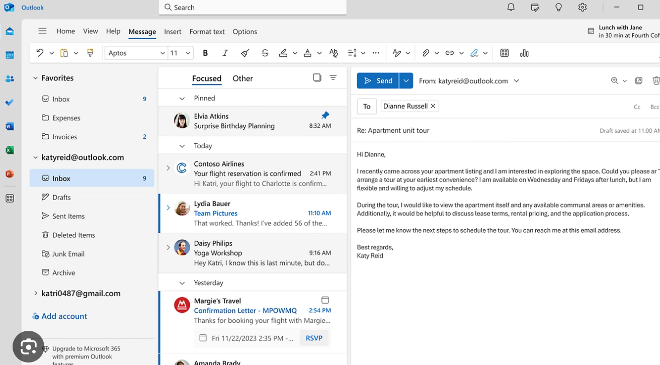Collapse the Yesterday message group
Viewport: 660px width, 365px height.
(x=182, y=283)
